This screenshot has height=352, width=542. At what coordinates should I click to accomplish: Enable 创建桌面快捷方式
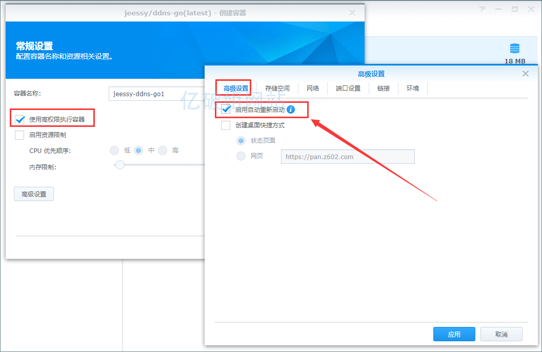tap(225, 125)
